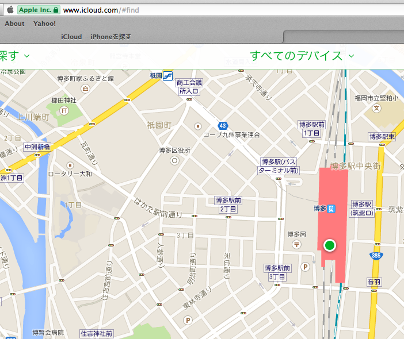Click the route 43 road shield
This screenshot has height=339, width=404.
223,126
